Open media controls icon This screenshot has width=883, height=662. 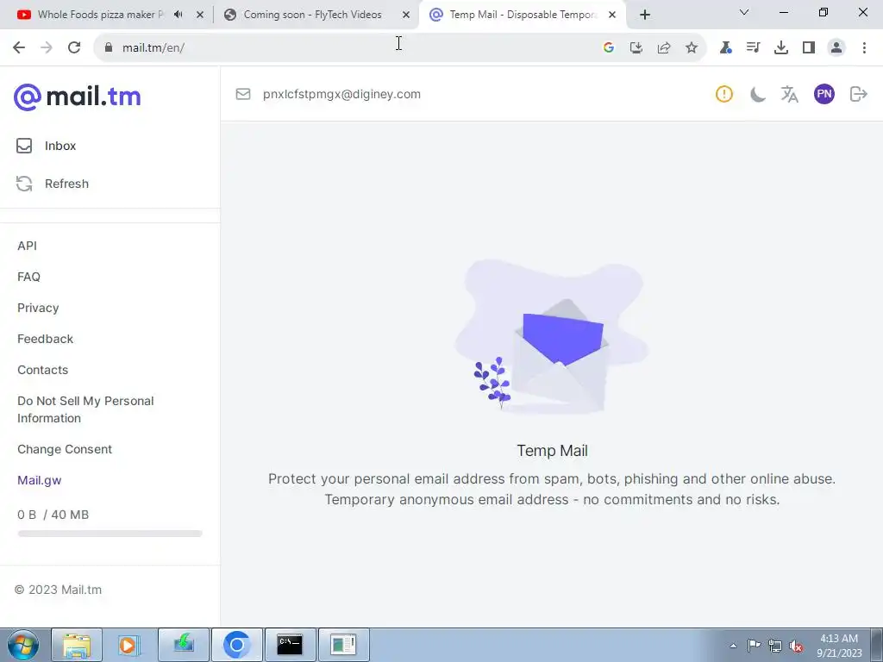[754, 48]
